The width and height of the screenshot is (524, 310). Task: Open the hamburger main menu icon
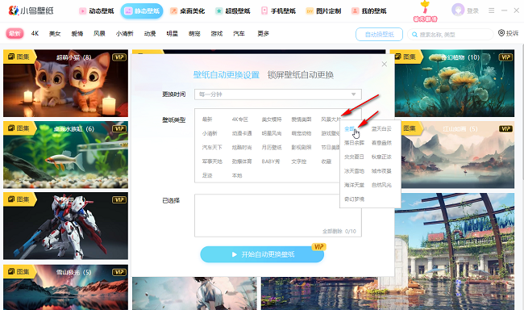click(491, 10)
